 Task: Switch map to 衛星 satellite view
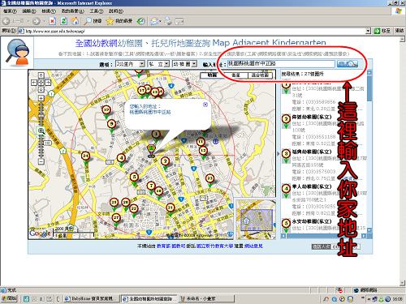(x=236, y=75)
